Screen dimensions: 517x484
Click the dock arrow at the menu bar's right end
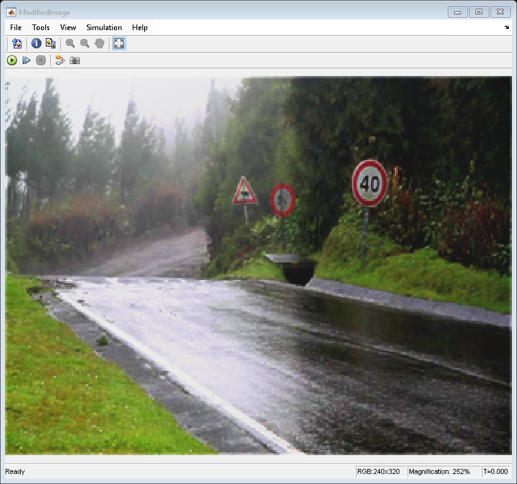pos(507,28)
